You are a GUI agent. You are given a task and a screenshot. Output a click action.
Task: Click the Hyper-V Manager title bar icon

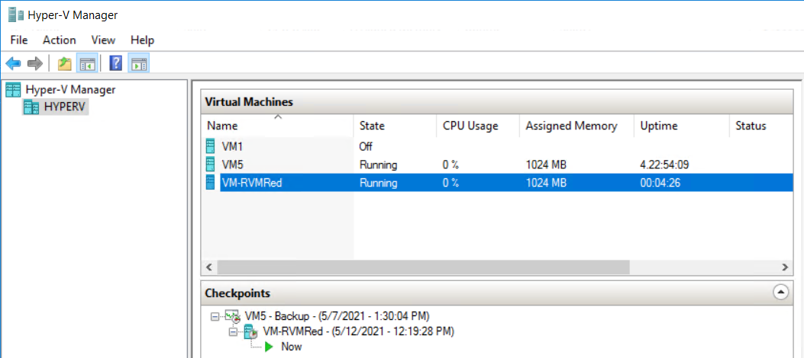click(16, 14)
